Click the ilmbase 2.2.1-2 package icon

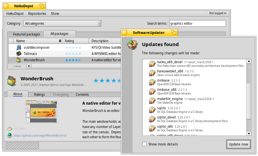click(152, 82)
